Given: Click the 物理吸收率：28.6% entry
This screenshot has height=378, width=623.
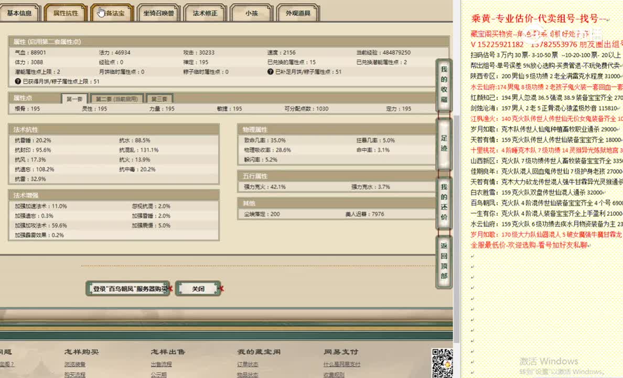Looking at the screenshot, I should tap(267, 150).
